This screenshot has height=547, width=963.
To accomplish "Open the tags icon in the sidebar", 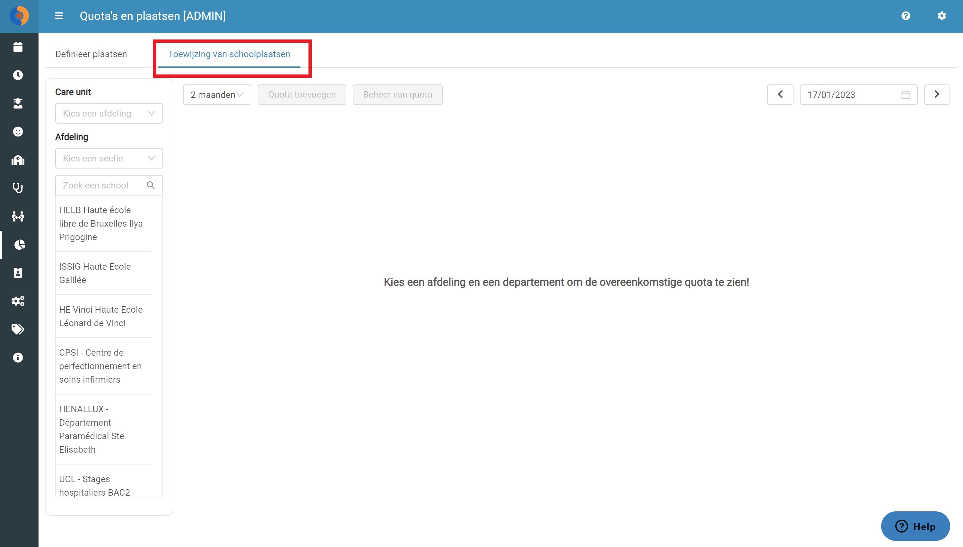I will tap(18, 329).
